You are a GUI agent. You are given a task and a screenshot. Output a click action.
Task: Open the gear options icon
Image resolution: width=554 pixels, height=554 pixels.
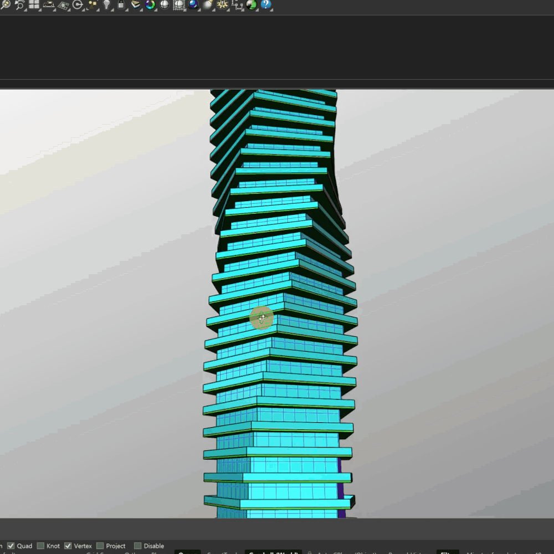coord(222,5)
